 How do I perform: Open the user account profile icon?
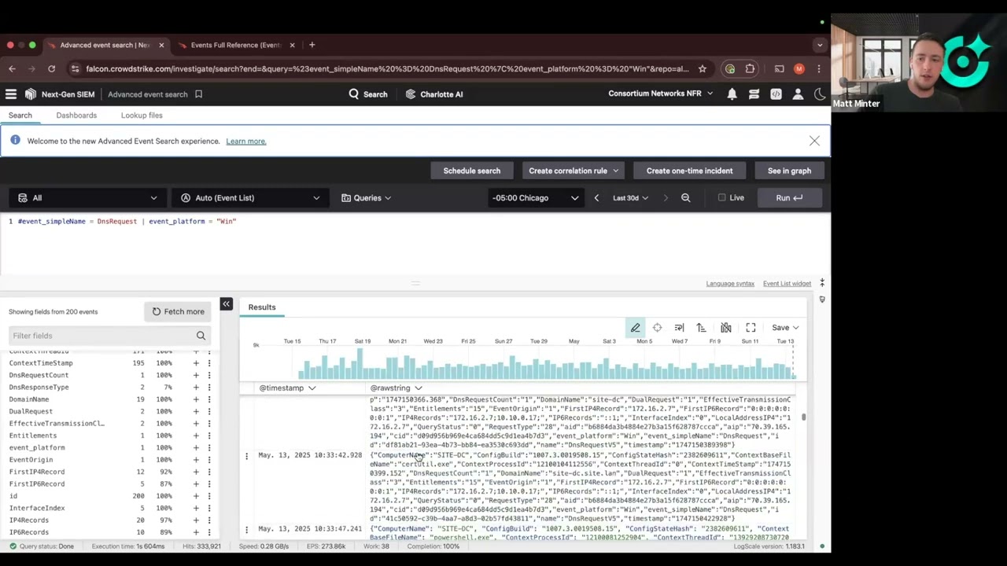click(x=798, y=94)
